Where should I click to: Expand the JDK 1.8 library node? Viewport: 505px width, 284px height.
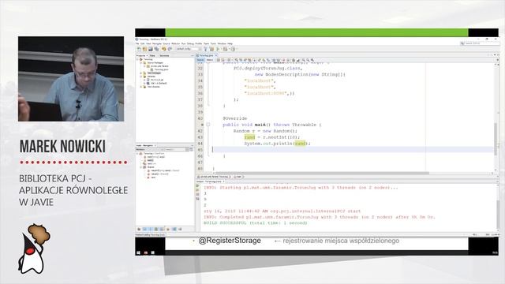point(144,84)
